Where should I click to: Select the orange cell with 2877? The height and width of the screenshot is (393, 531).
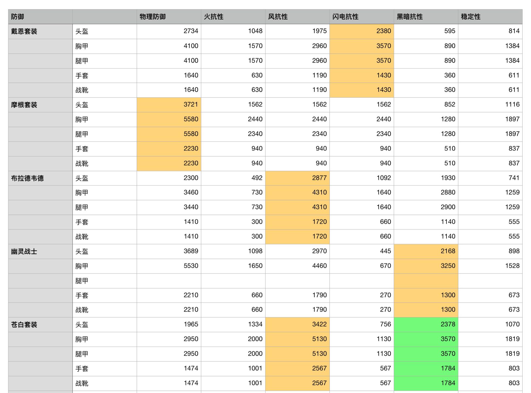(297, 178)
